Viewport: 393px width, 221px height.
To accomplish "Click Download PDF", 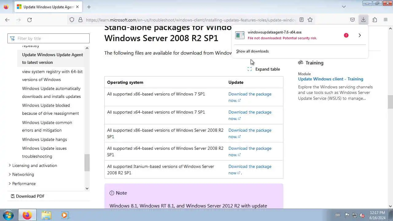I will tap(28, 196).
